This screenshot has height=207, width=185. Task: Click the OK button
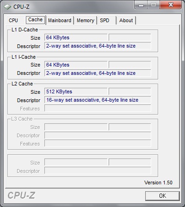pos(162,196)
